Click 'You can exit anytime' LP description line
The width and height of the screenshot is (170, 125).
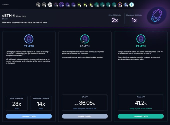(x=82, y=57)
